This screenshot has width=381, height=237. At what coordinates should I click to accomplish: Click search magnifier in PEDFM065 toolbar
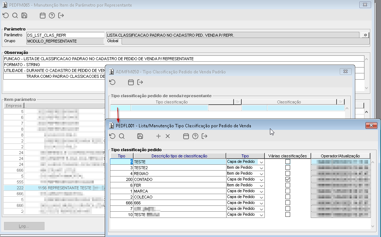(15, 15)
